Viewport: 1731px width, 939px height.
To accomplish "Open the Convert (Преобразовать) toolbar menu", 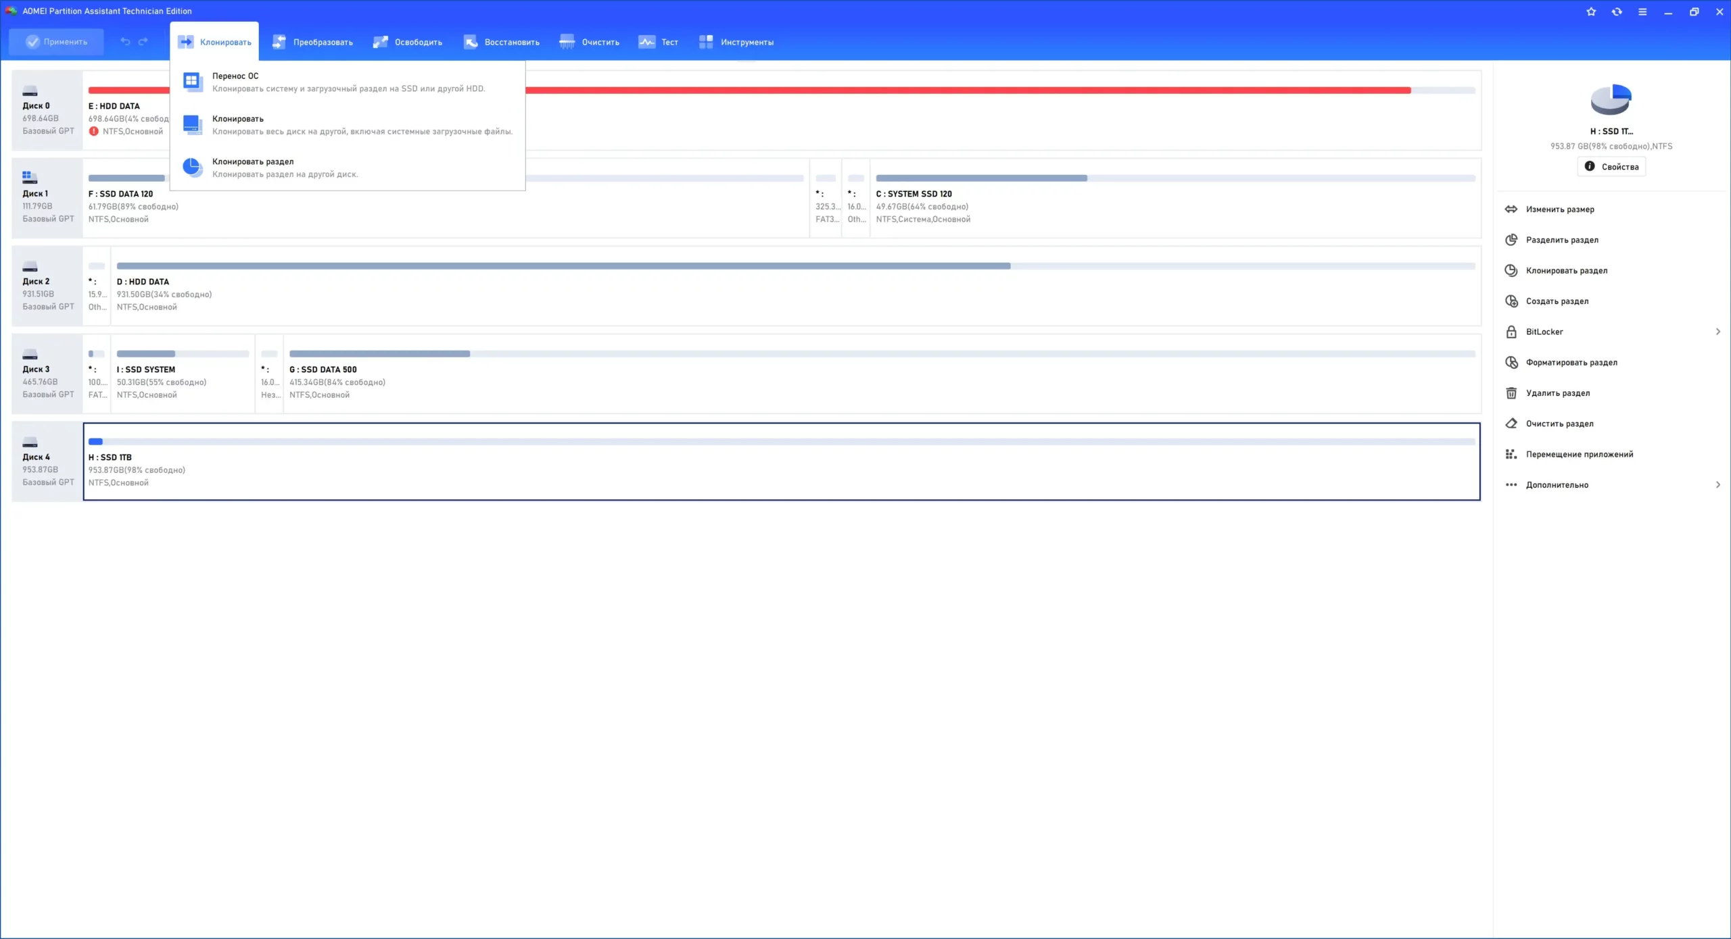I will 312,42.
